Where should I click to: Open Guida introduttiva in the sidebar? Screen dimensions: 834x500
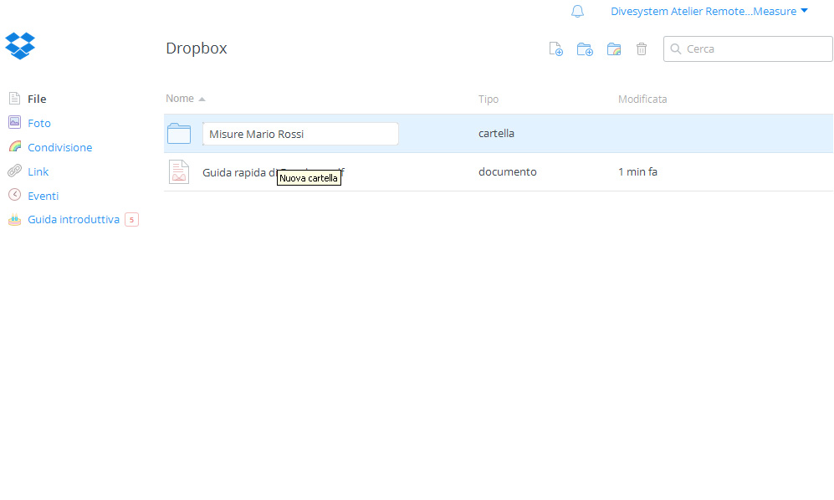[73, 220]
